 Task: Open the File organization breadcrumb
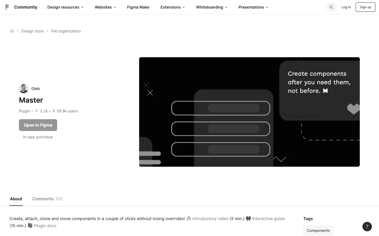[x=66, y=31]
